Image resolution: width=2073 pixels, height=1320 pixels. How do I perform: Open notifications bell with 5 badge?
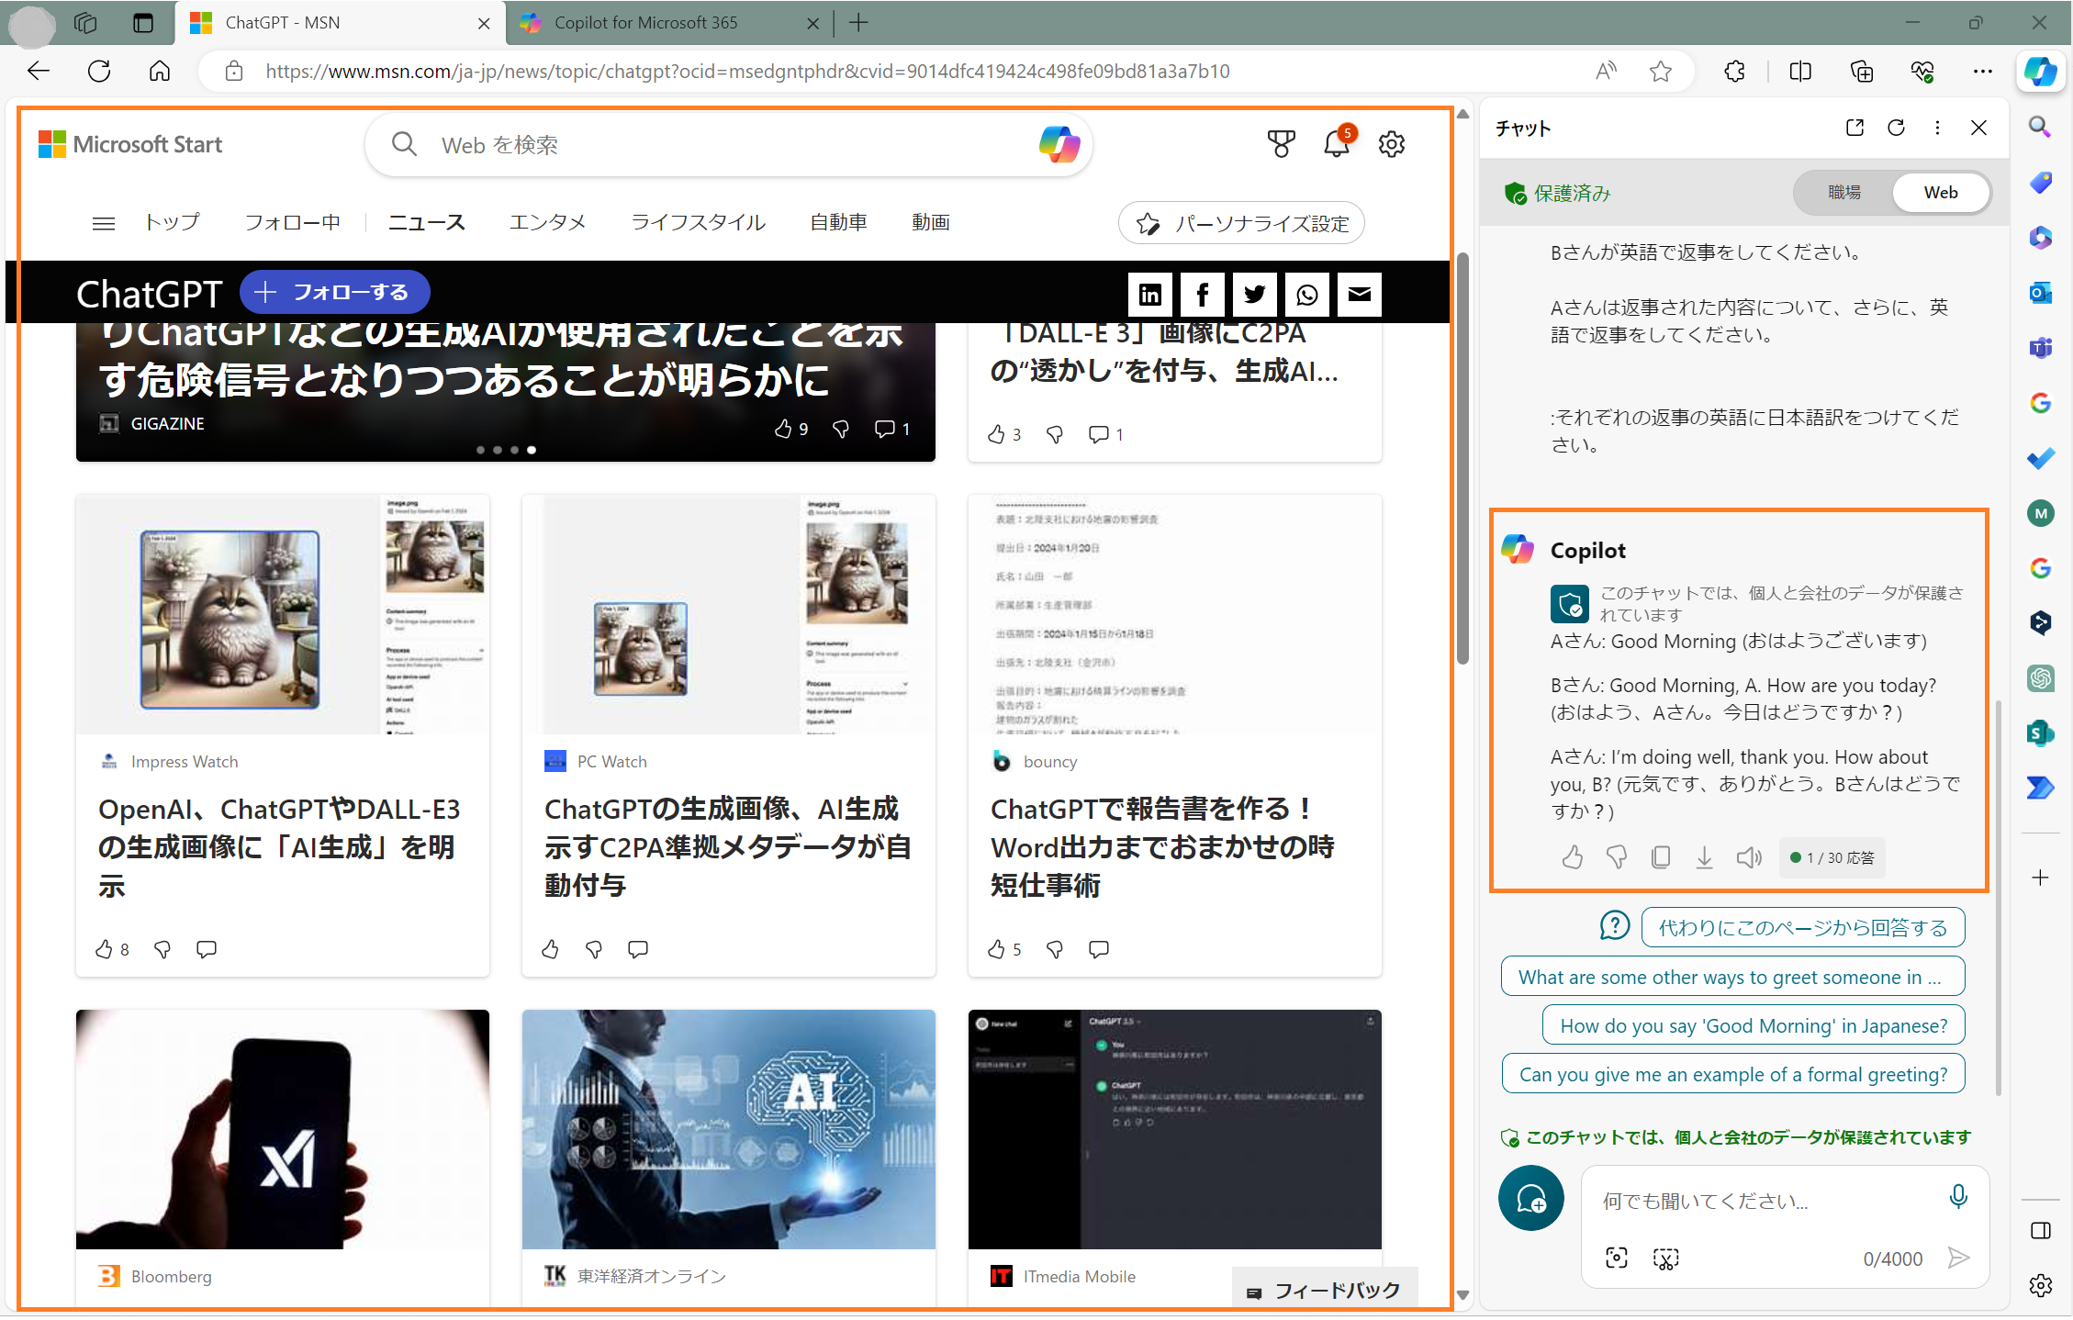1337,143
